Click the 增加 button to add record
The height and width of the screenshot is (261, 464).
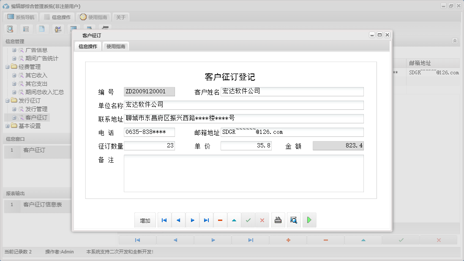tap(145, 220)
